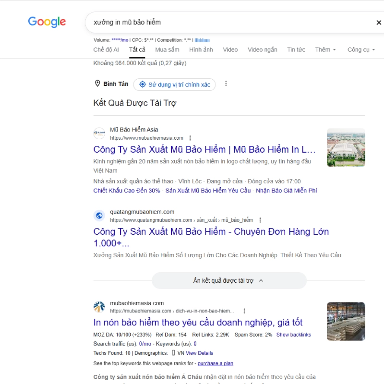The width and height of the screenshot is (384, 384).
Task: Click the Keywords (us) value 0
Action: pos(195,344)
